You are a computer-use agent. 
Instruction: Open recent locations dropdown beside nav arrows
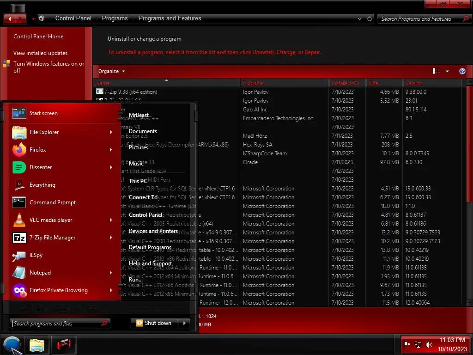point(33,19)
